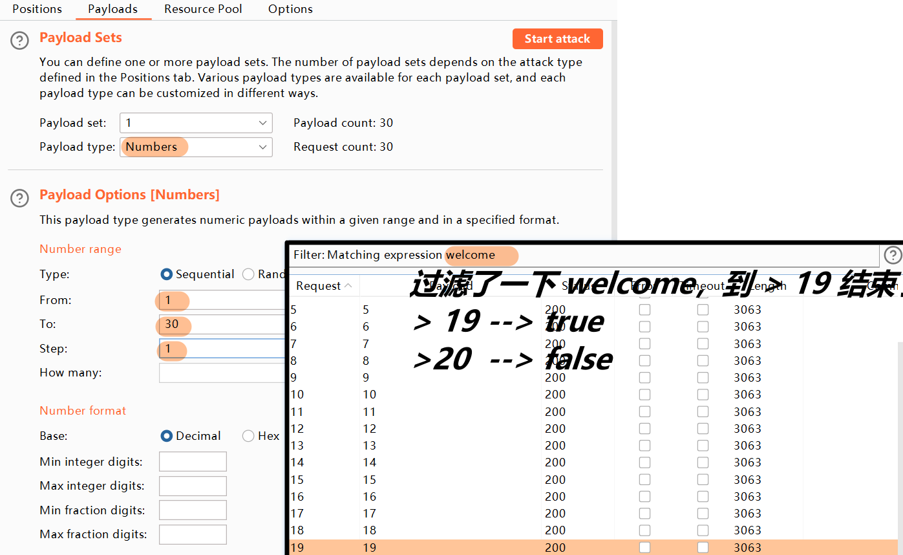Open the Payload Sets help icon

19,41
